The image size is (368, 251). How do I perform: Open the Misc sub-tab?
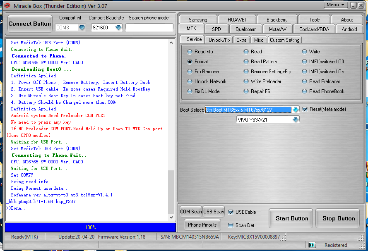pos(259,40)
